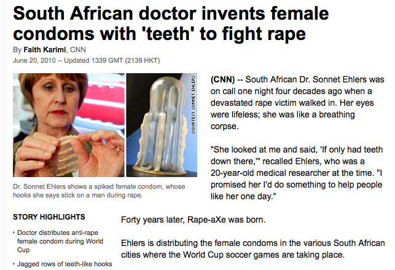This screenshot has width=395, height=270.
Task: Click the 'Jagged rows of teeth-like hooks' highlight
Action: 65,264
